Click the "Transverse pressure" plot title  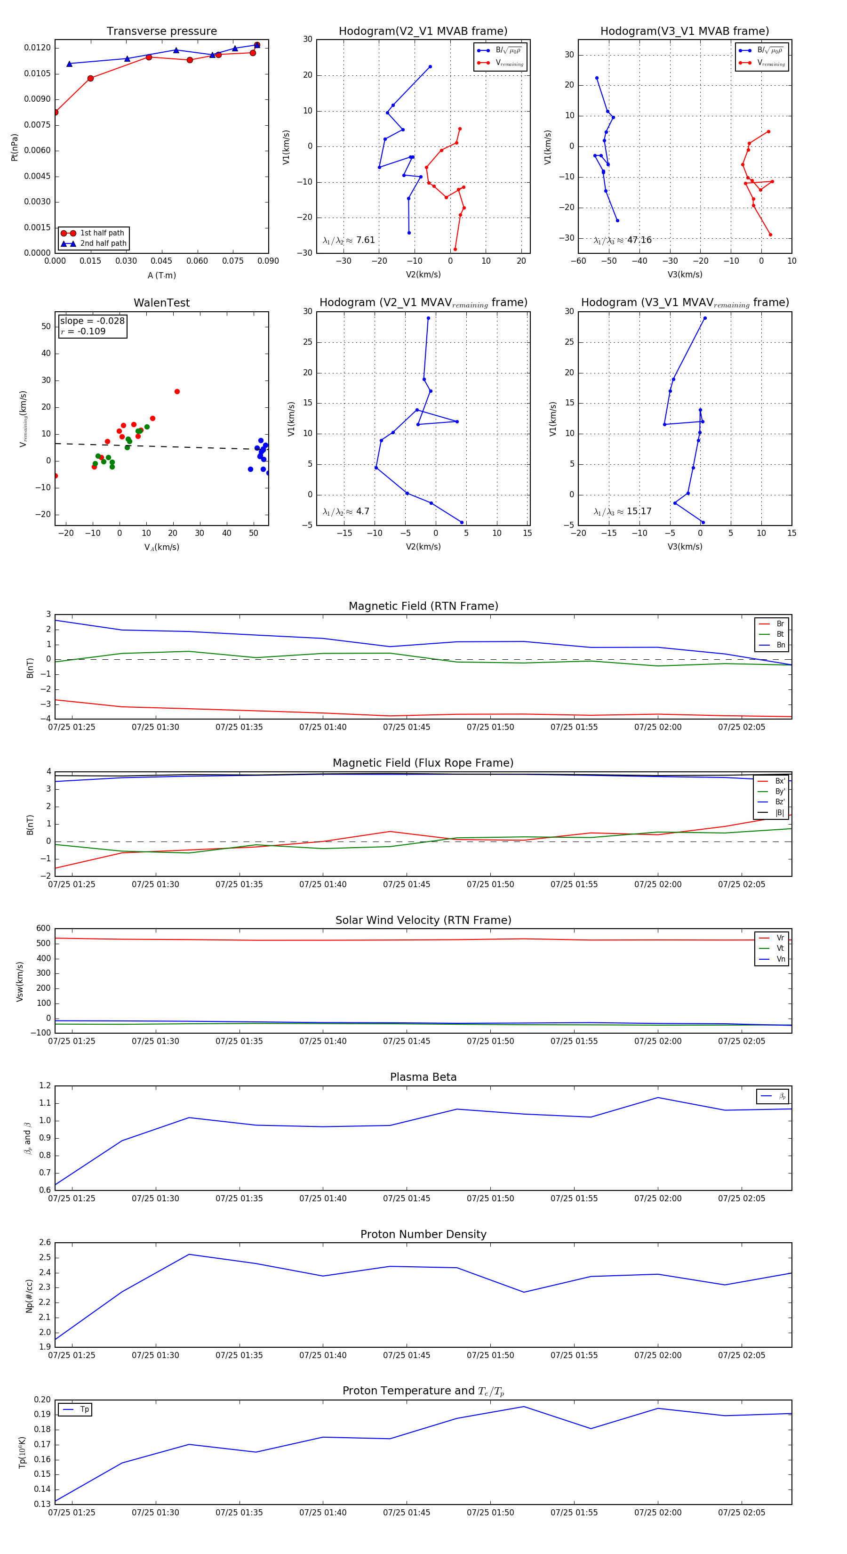click(161, 32)
